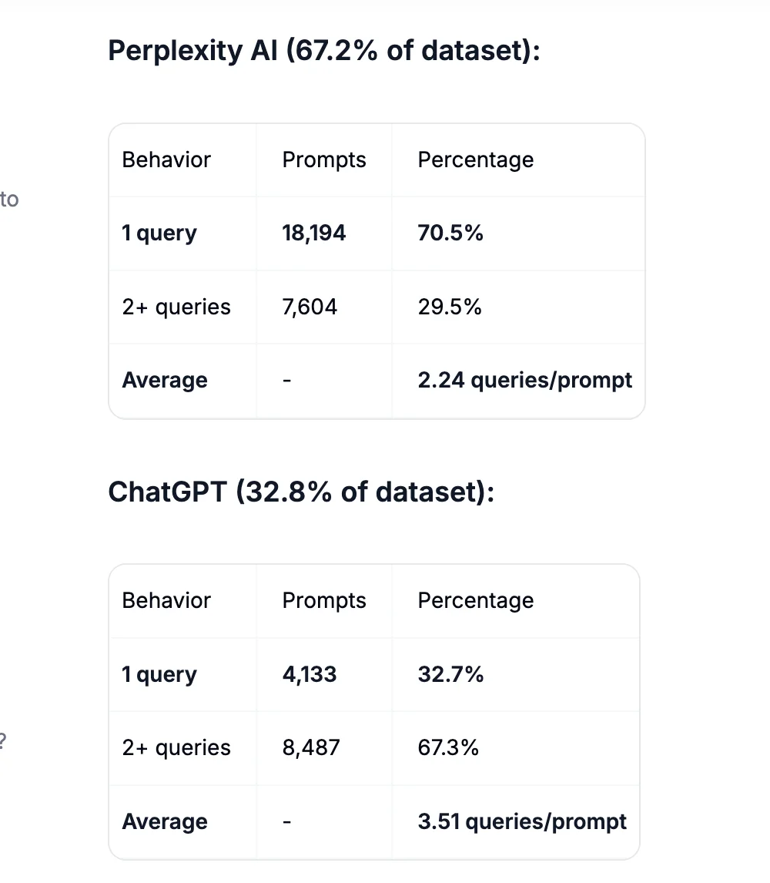Click the 2+ queries label in ChatGPT table
This screenshot has width=770, height=883.
(x=176, y=748)
